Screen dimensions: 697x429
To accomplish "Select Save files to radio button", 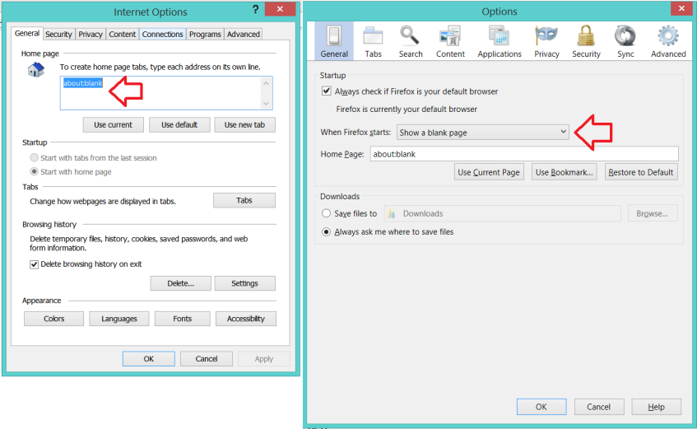I will coord(326,213).
